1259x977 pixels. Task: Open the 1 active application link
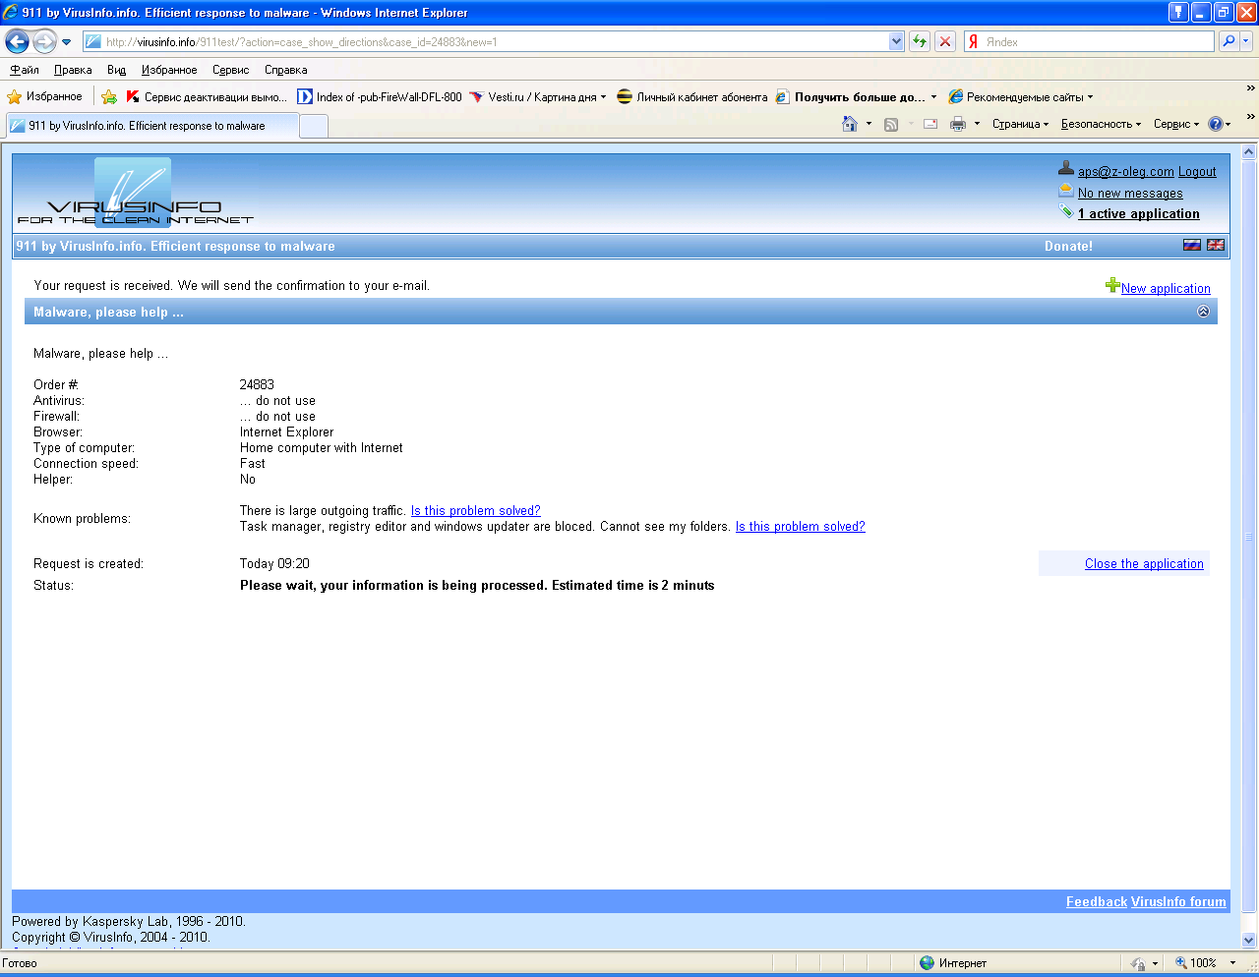pos(1139,213)
